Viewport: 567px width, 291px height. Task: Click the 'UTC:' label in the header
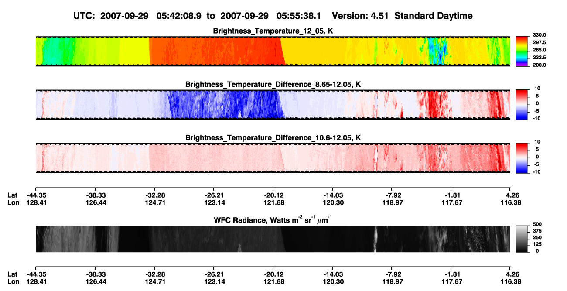[x=84, y=16]
